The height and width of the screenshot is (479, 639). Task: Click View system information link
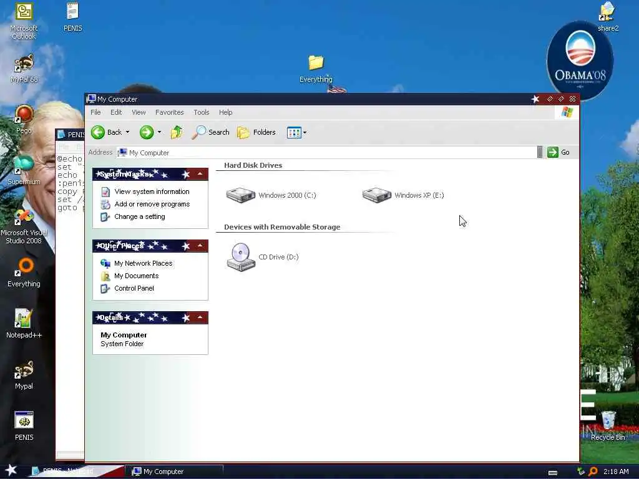(x=152, y=191)
